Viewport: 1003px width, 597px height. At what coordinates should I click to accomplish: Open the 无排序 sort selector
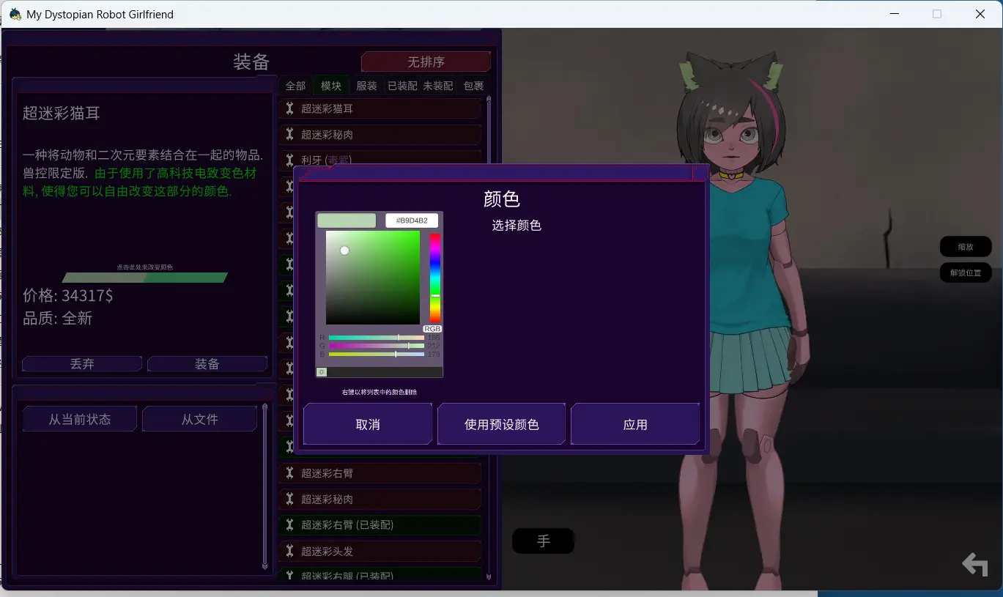coord(426,62)
